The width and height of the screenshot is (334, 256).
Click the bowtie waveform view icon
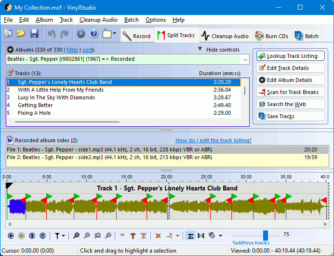[201, 236]
